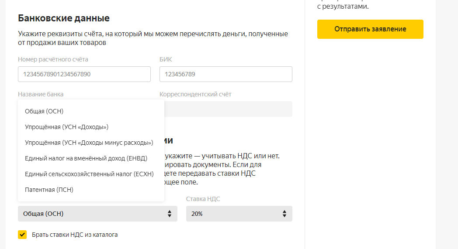The width and height of the screenshot is (458, 249).
Task: Click the grey 'Корреспондентский счёт' field
Action: click(x=228, y=109)
